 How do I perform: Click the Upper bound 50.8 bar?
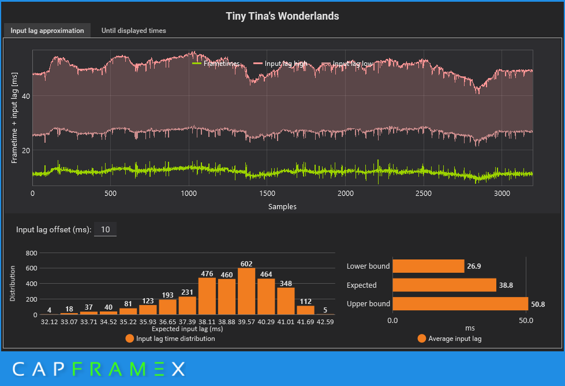tap(461, 304)
